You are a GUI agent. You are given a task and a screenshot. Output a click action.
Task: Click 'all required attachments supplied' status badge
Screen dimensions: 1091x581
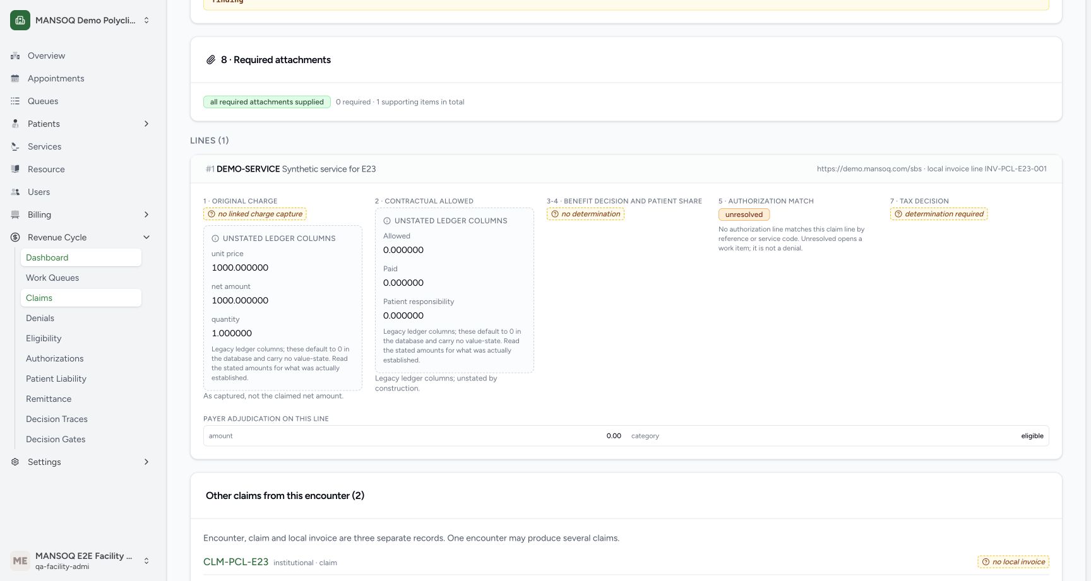(266, 102)
